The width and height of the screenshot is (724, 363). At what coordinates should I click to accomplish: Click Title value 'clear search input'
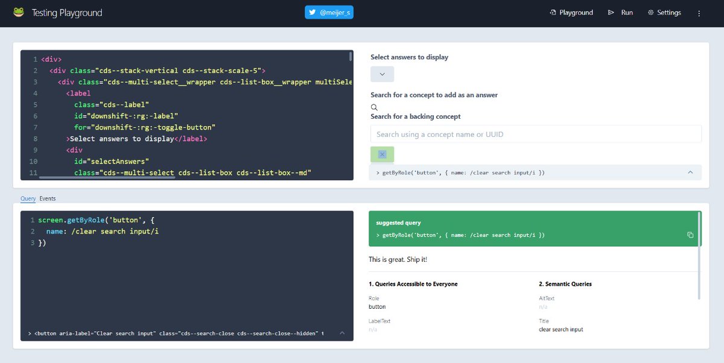[561, 329]
